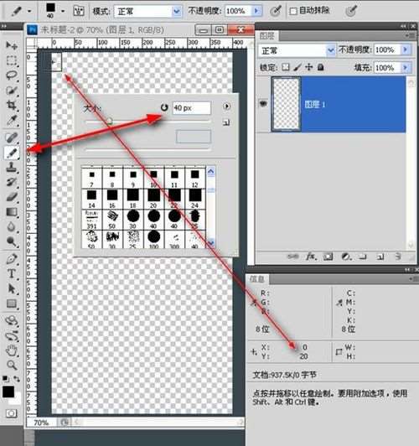Screen dimensions: 419x446
Task: Click the brush size slider handle
Action: [x=110, y=122]
